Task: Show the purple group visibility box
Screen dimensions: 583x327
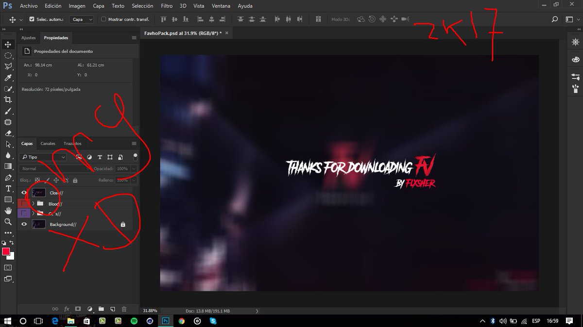Action: [x=24, y=213]
